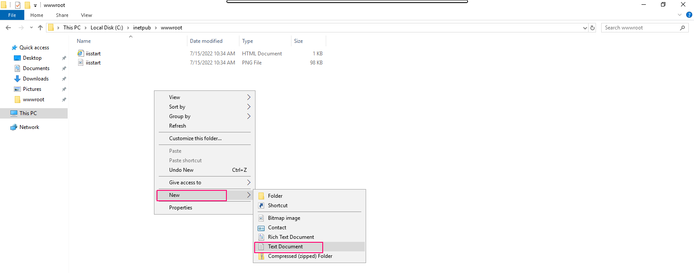Open Customize Quick Access Toolbar dropdown
The image size is (694, 273).
[x=35, y=6]
